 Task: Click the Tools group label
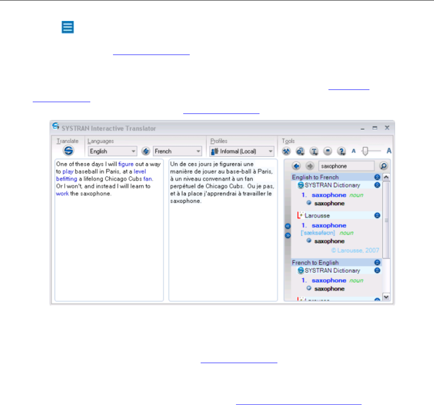(x=288, y=141)
